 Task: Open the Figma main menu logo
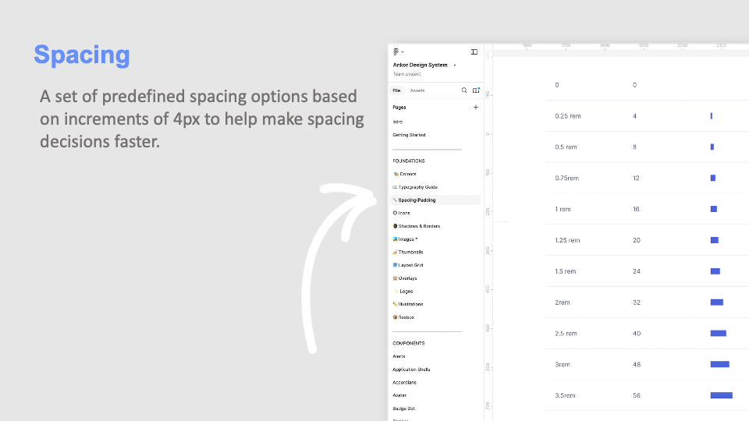click(396, 51)
